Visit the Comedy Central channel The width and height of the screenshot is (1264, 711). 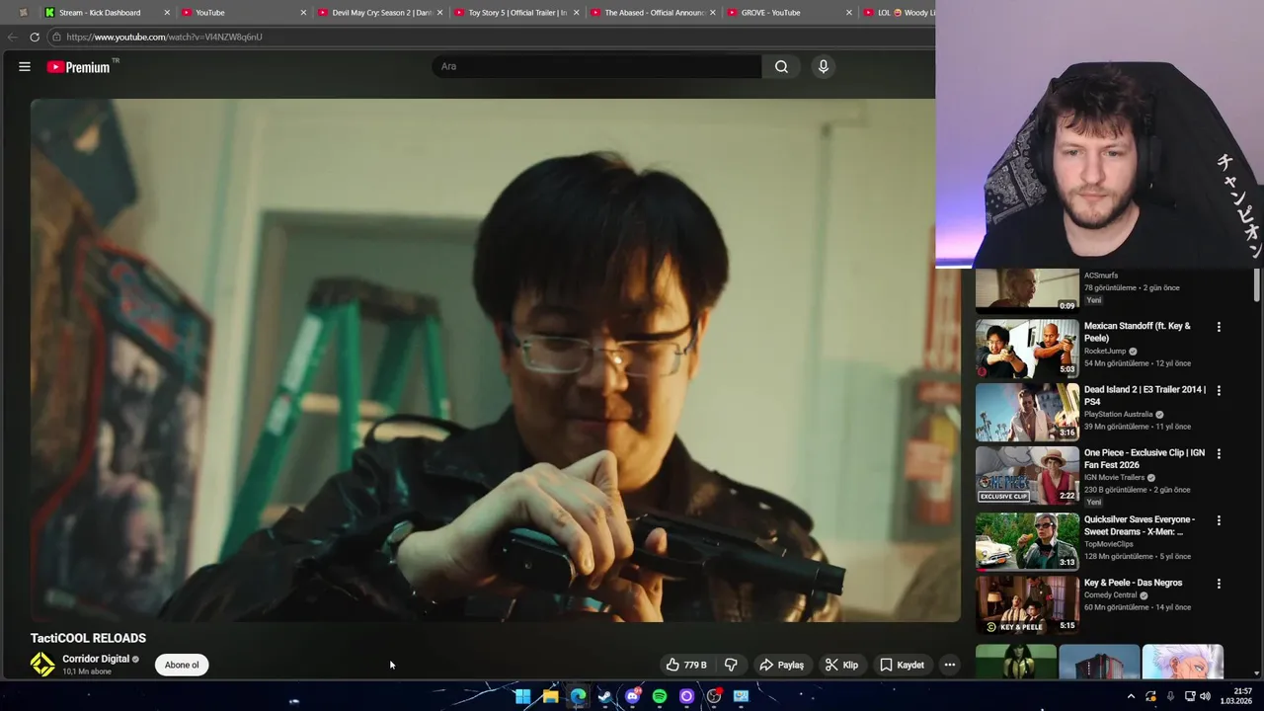pyautogui.click(x=1110, y=595)
